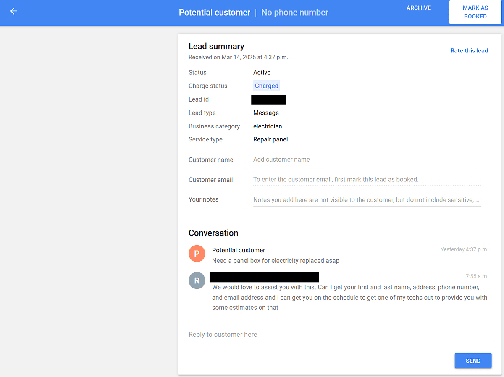Click the gray R responder avatar
The image size is (504, 377).
coord(197,280)
